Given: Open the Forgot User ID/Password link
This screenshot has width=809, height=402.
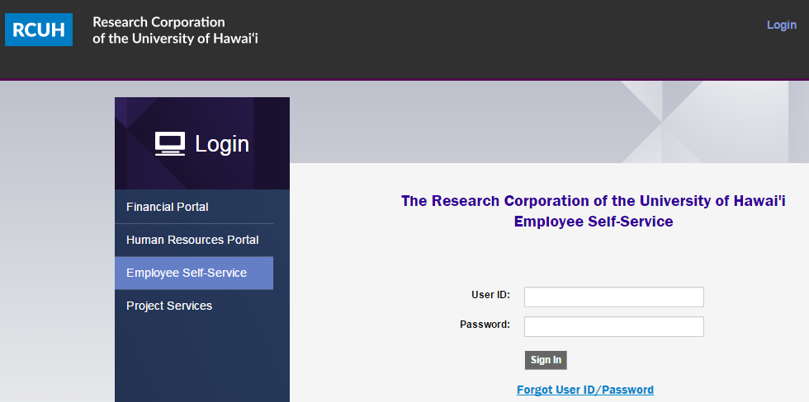Looking at the screenshot, I should click(585, 390).
